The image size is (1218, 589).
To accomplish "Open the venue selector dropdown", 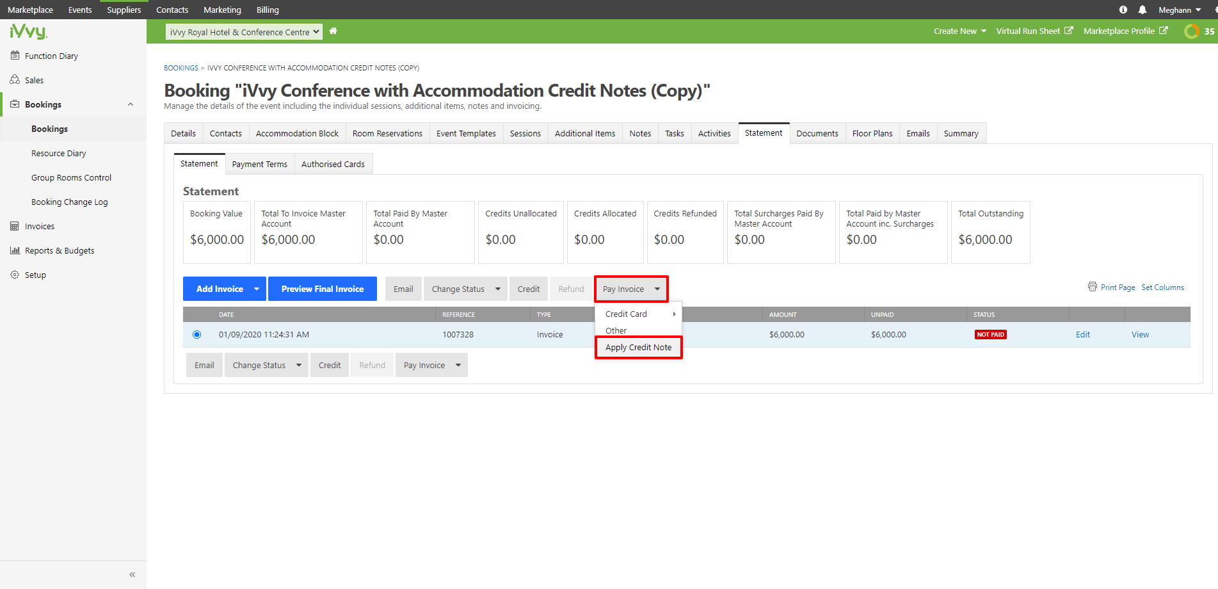I will (244, 32).
